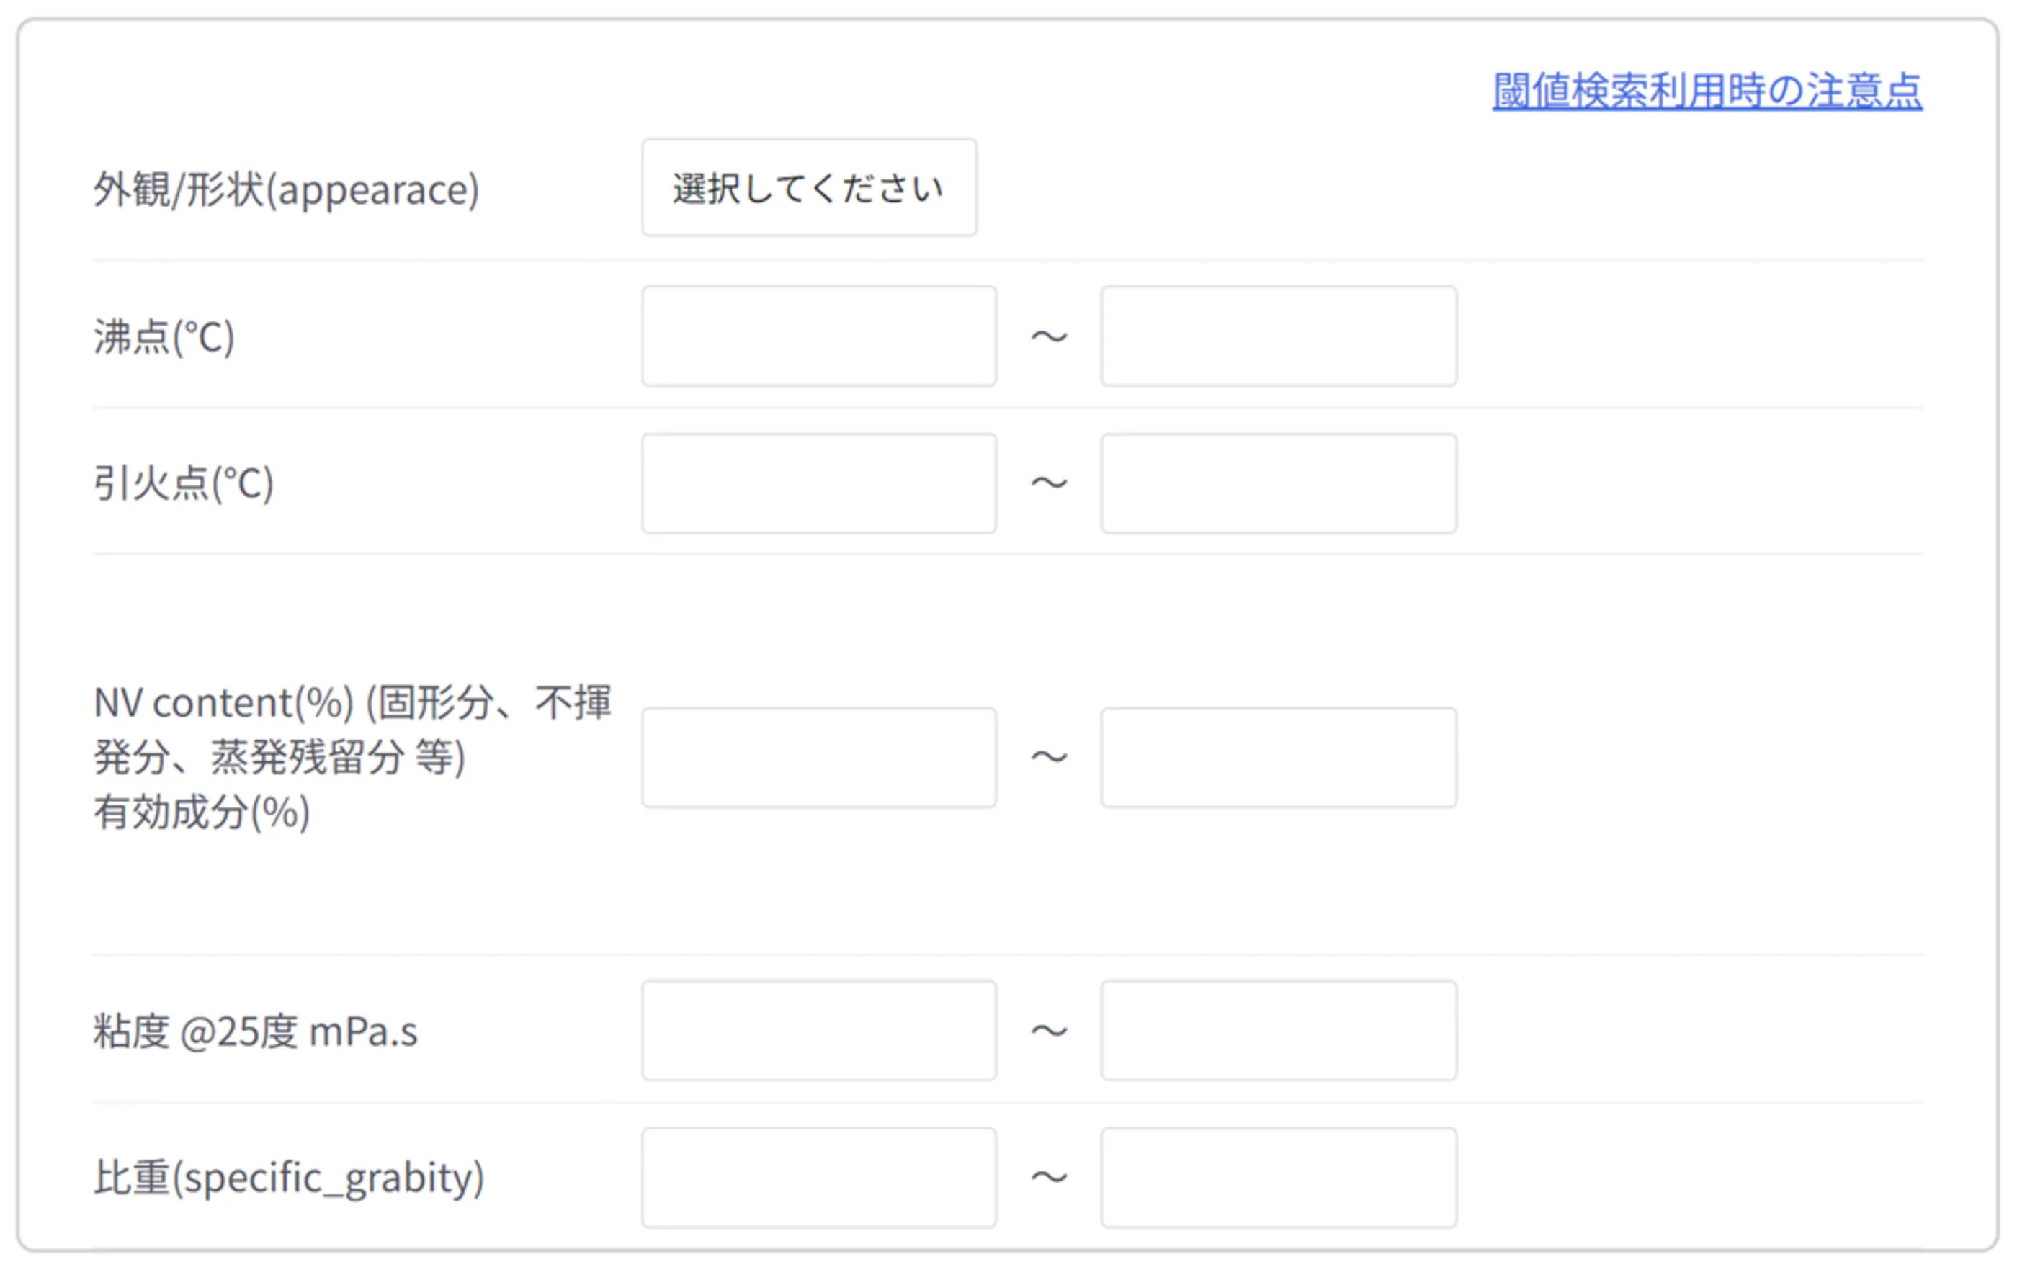
Task: Click the tilde between the 粘度 fields
Action: tap(1049, 1031)
